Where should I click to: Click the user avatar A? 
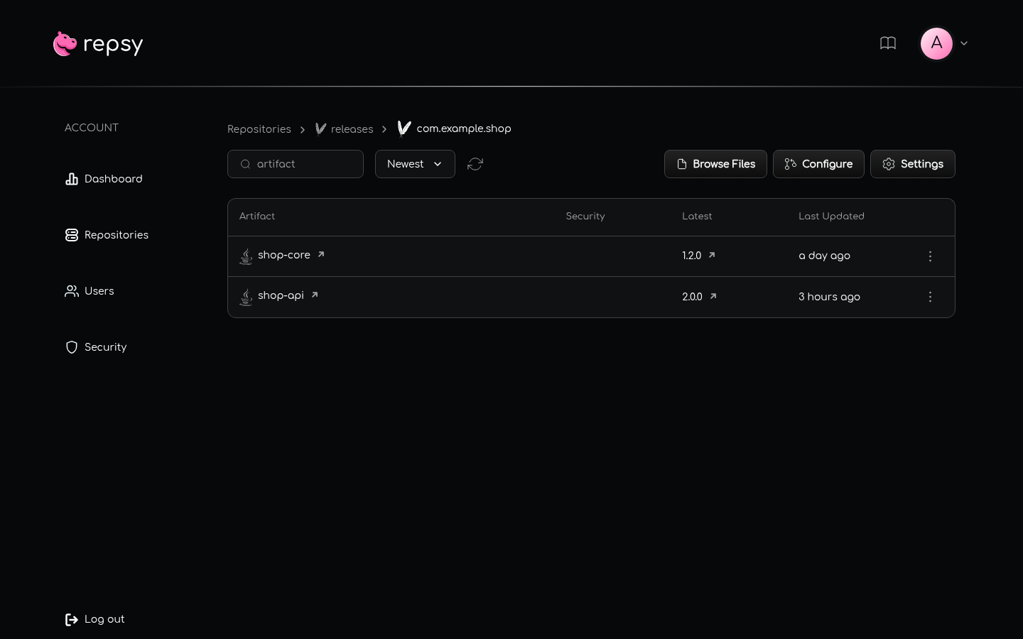pos(936,43)
